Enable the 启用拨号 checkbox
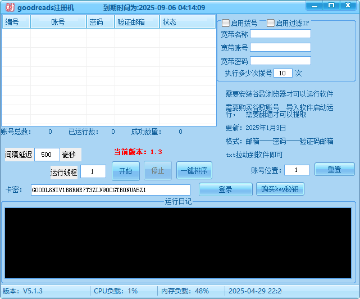The width and height of the screenshot is (360, 299). click(226, 23)
